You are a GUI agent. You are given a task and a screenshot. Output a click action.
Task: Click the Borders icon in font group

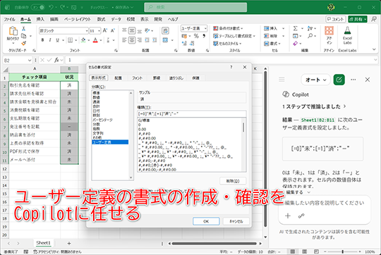pos(71,40)
